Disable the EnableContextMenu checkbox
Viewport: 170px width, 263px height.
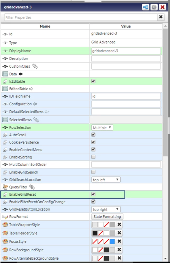click(93, 149)
